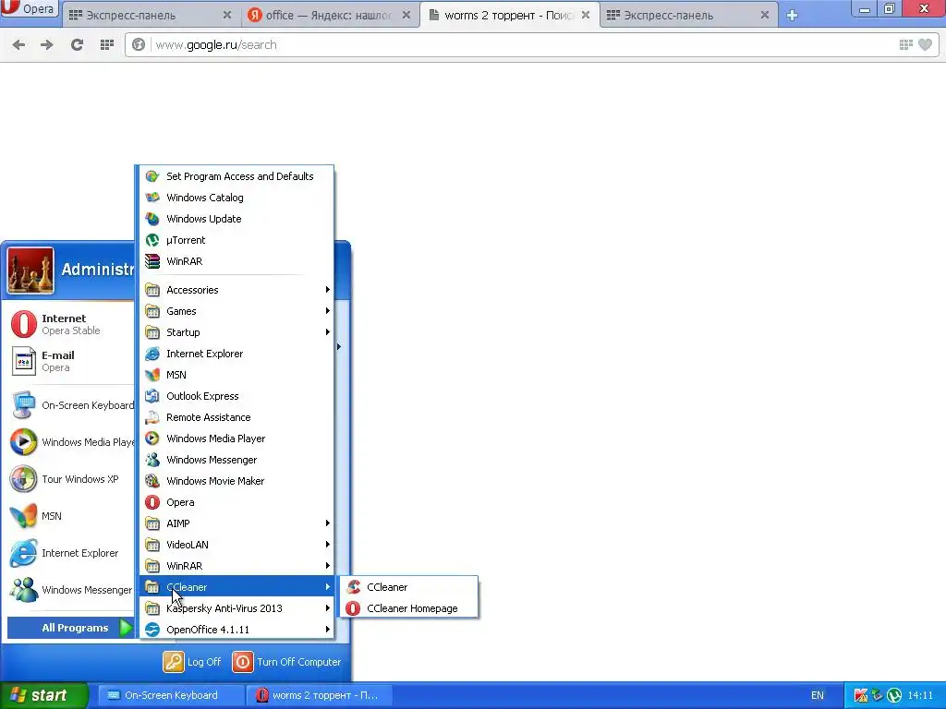Open MSN in Start menu left pane
946x709 pixels.
tap(71, 516)
